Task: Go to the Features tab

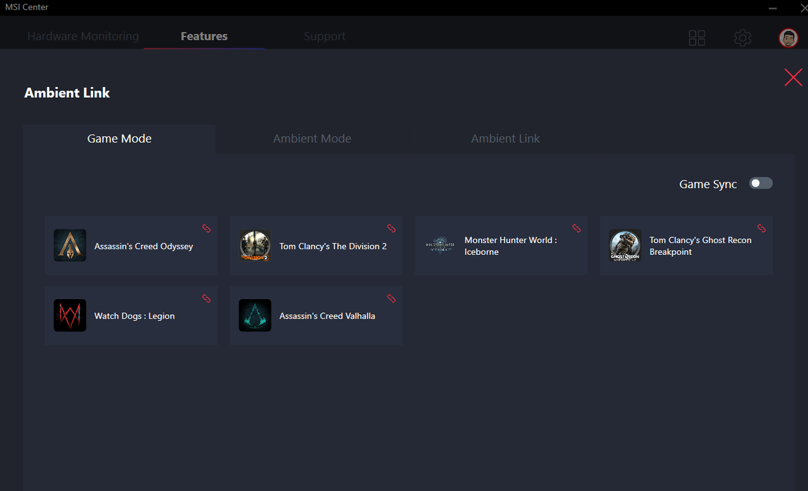Action: [204, 37]
